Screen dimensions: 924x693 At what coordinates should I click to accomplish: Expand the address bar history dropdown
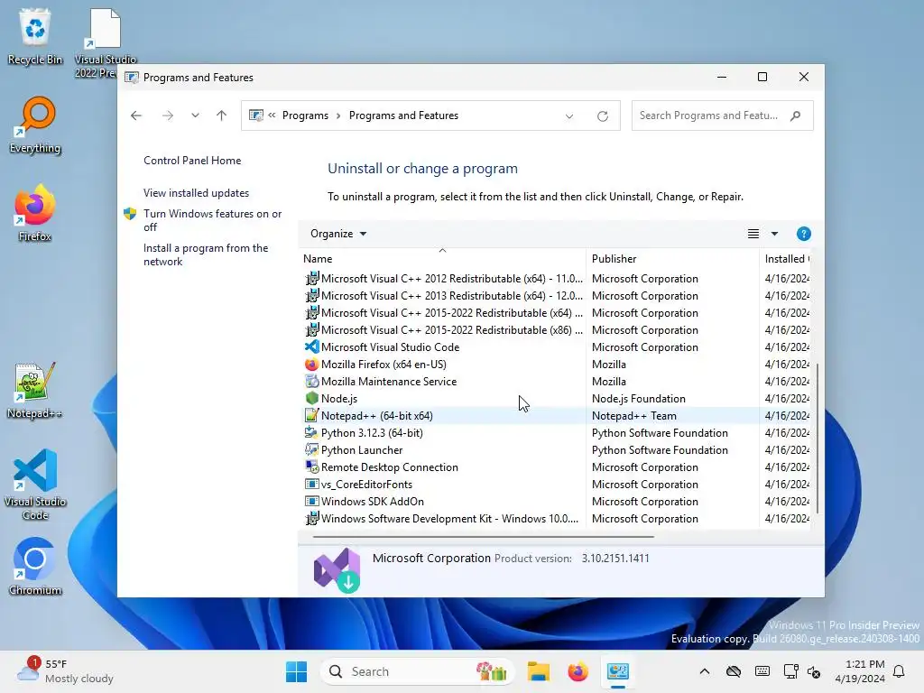[569, 116]
